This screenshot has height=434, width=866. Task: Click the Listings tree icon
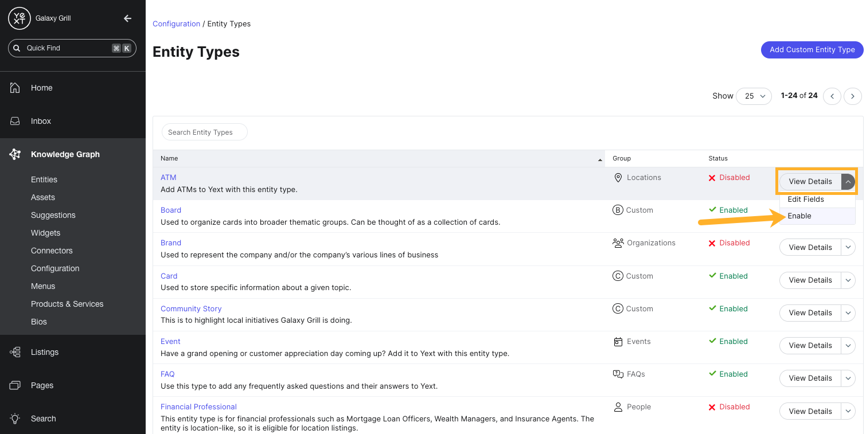15,352
